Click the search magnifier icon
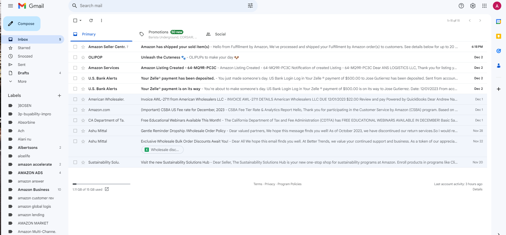Screen dimensions: 506x235 pyautogui.click(x=74, y=6)
